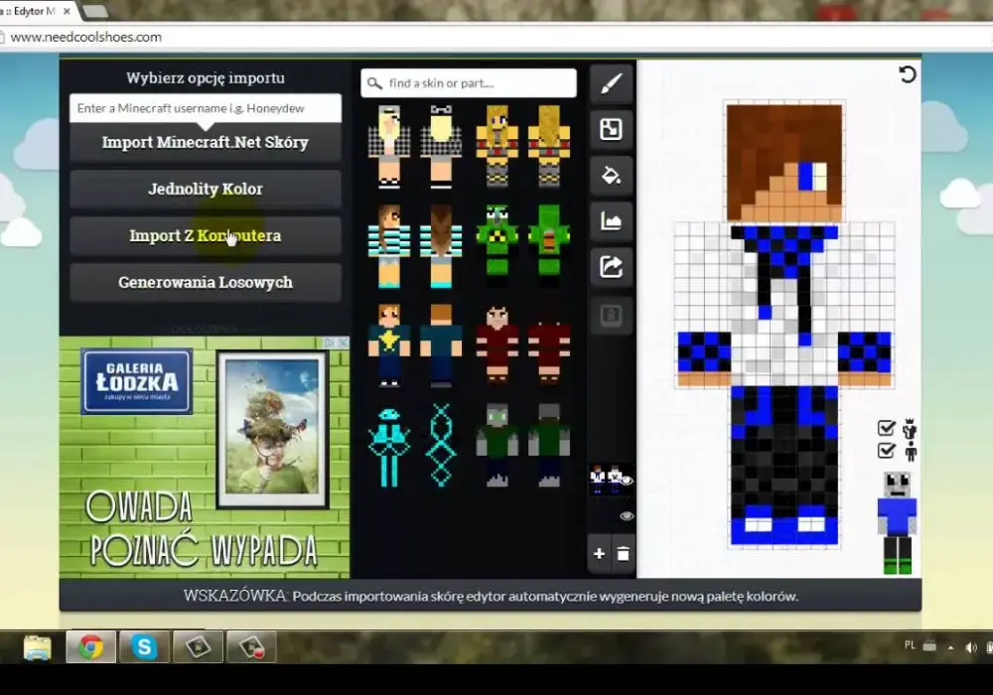Click the greyed-out save disk icon
Viewport: 993px width, 695px height.
click(x=611, y=315)
